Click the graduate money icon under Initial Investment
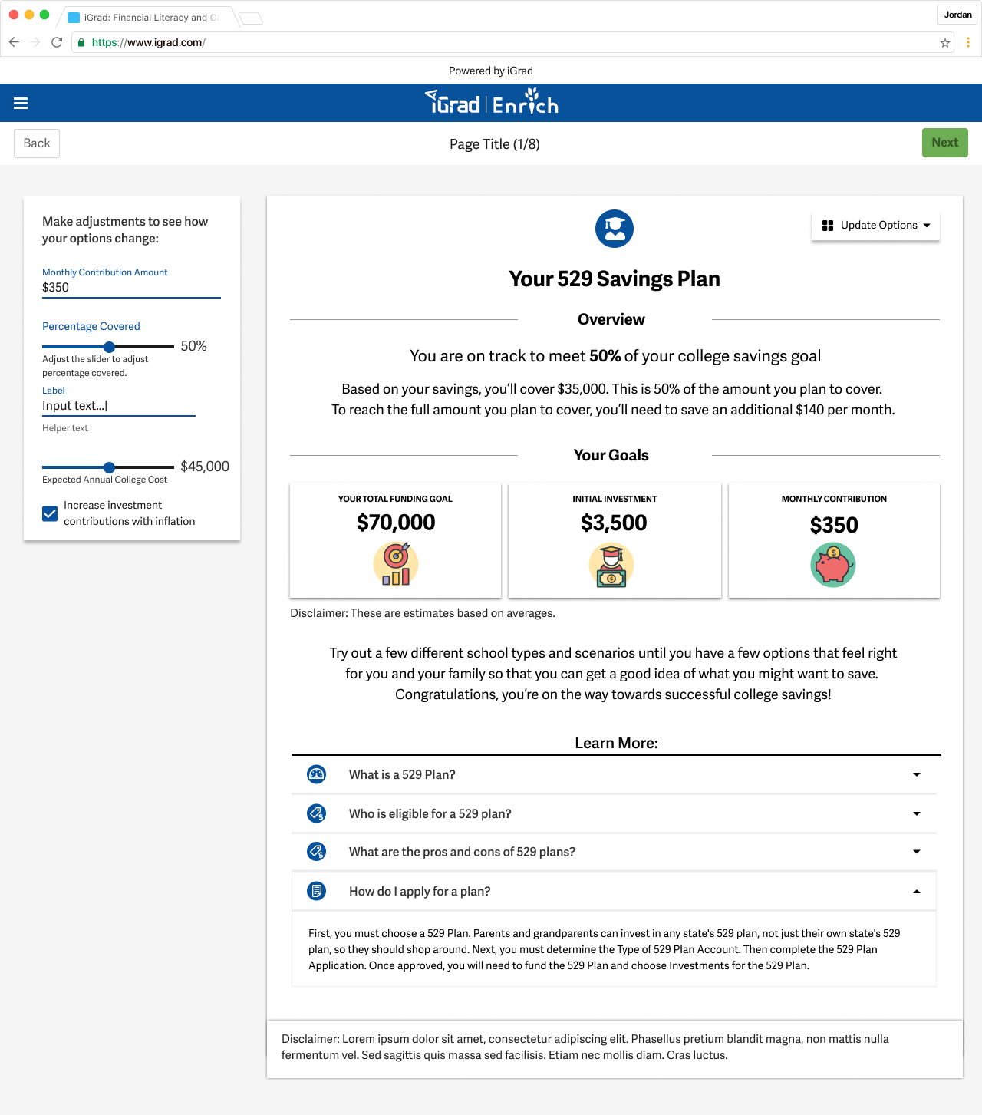 point(611,566)
